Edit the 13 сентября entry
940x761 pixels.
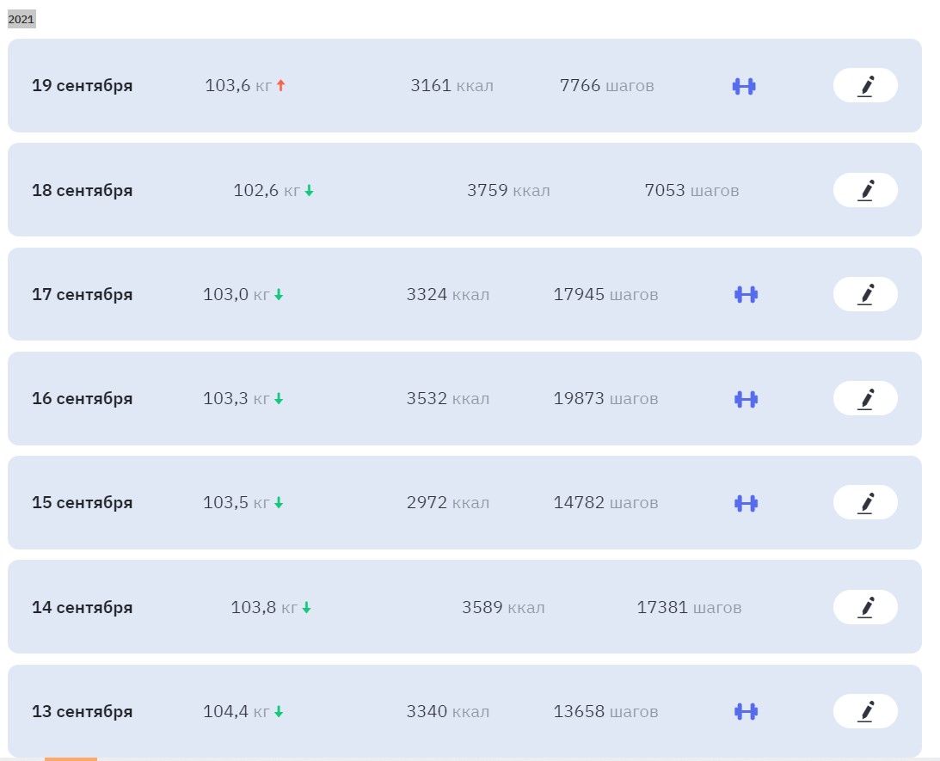pyautogui.click(x=865, y=712)
